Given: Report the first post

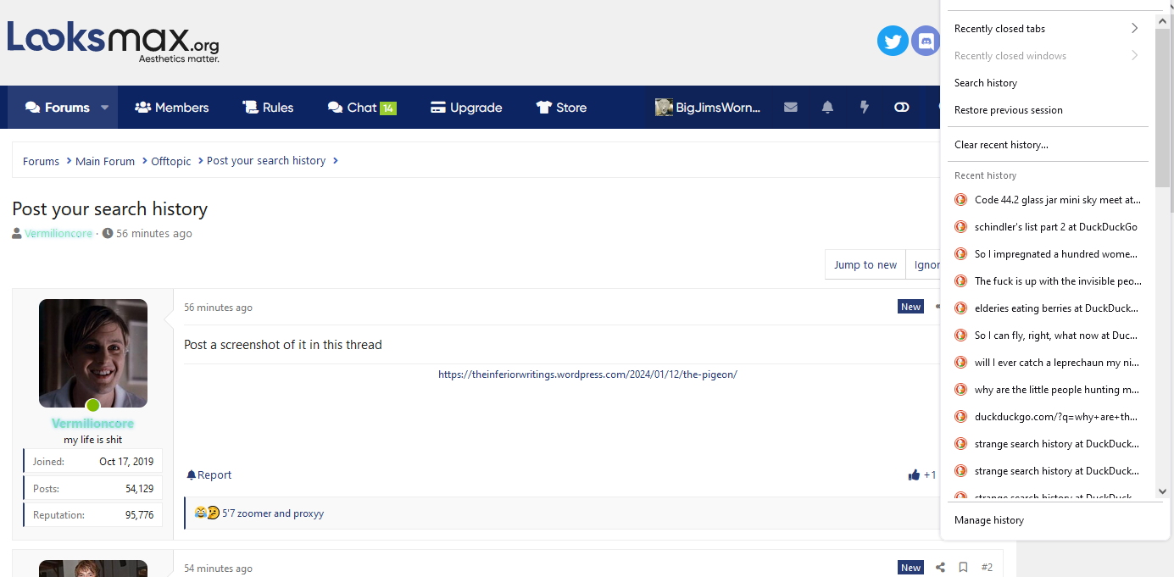Looking at the screenshot, I should click(x=209, y=475).
